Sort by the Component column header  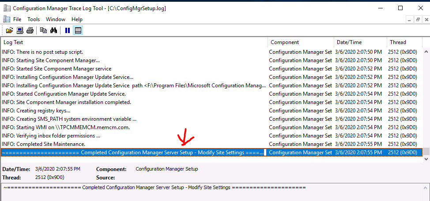(x=301, y=42)
